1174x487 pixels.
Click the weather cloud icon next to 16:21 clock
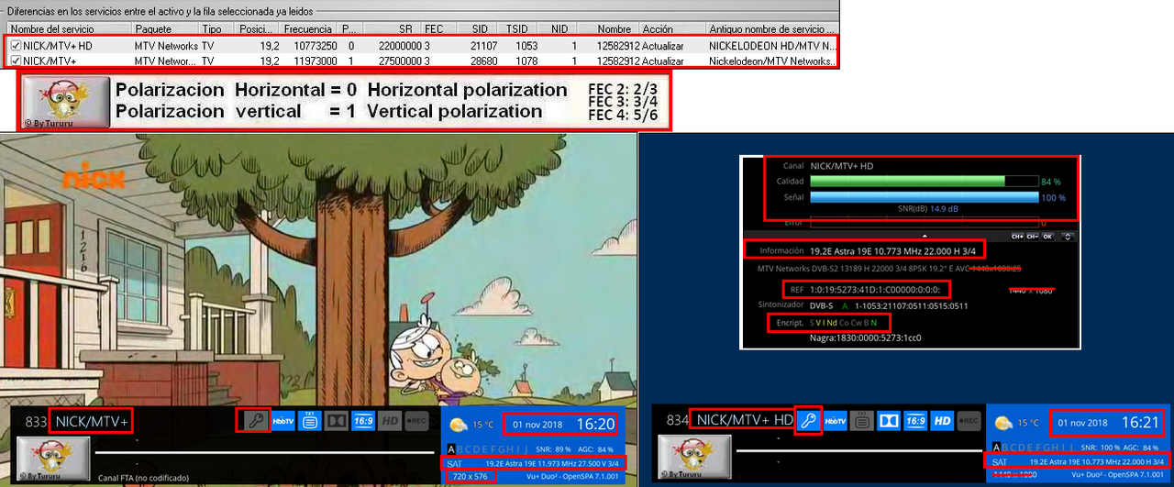pos(1003,423)
